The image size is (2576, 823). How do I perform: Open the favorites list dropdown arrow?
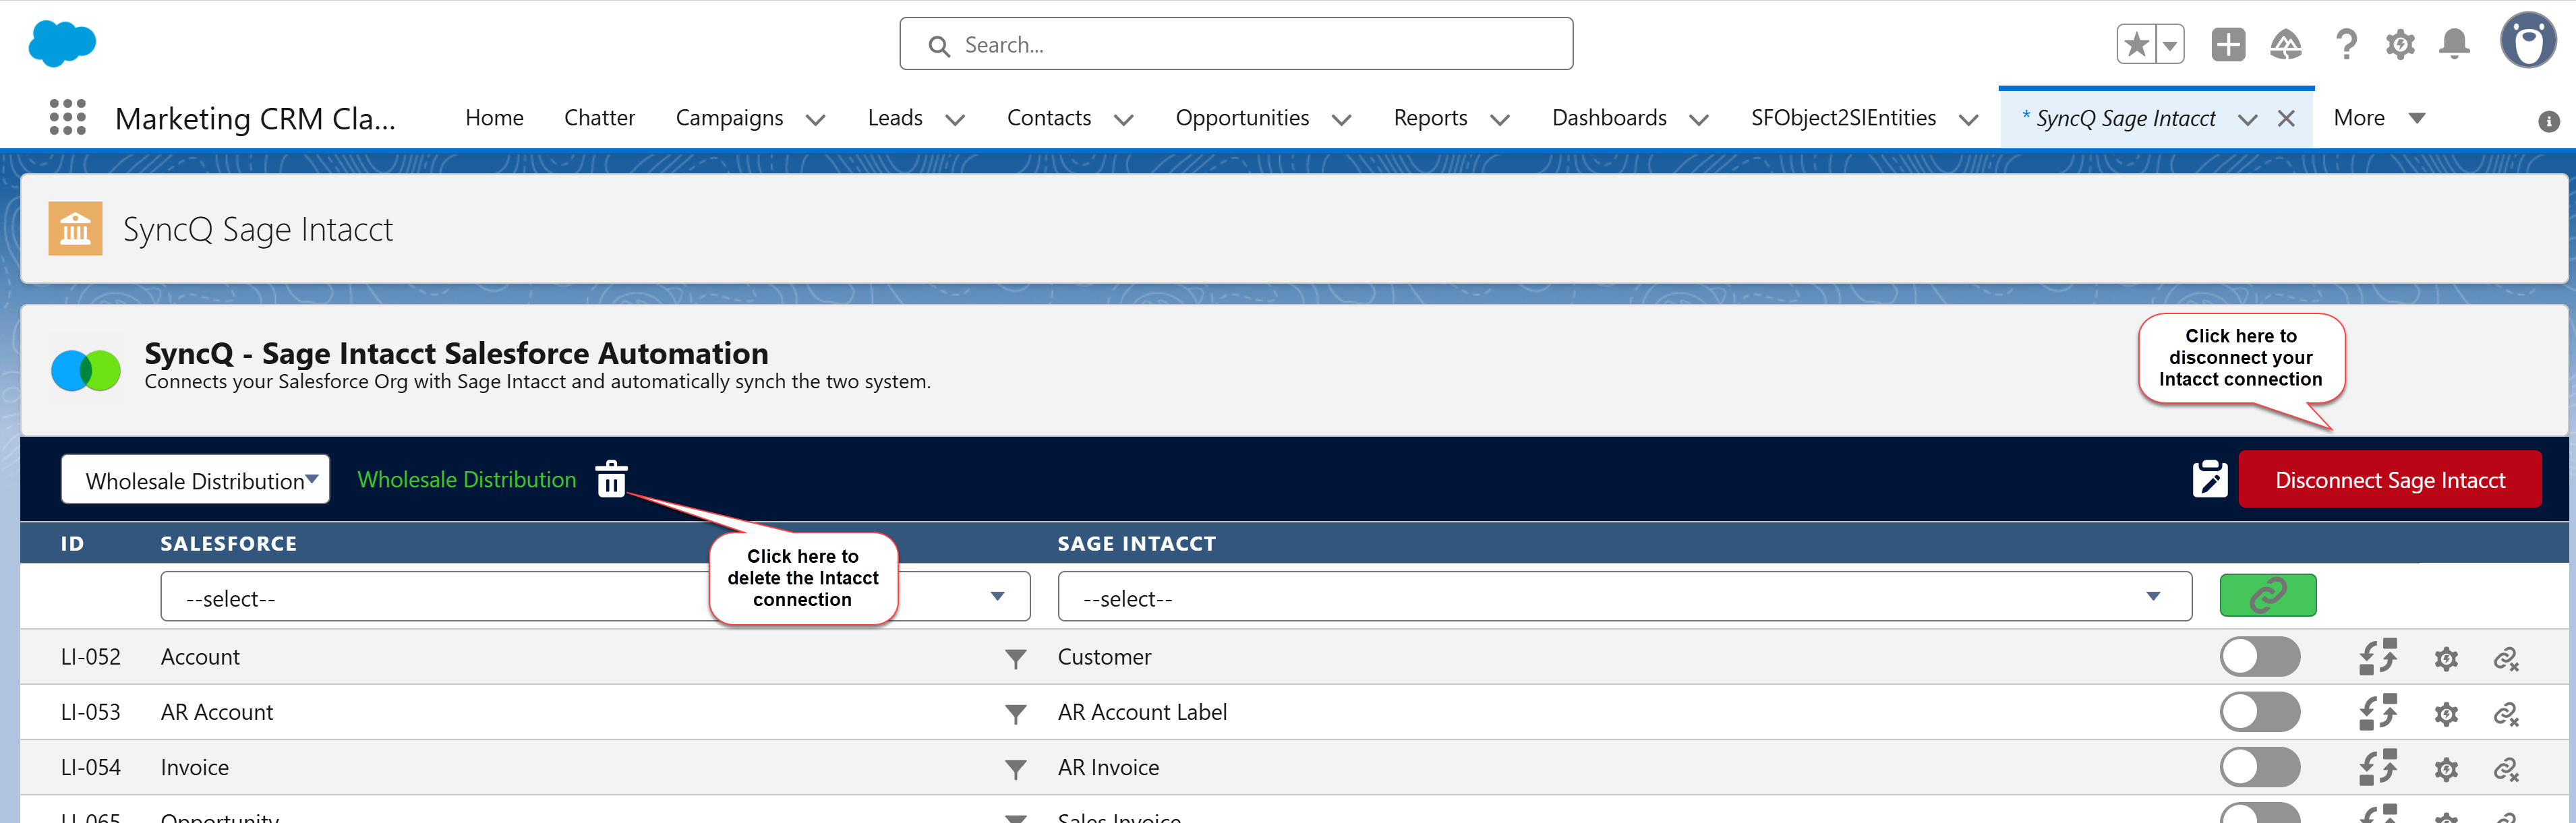coord(2170,45)
